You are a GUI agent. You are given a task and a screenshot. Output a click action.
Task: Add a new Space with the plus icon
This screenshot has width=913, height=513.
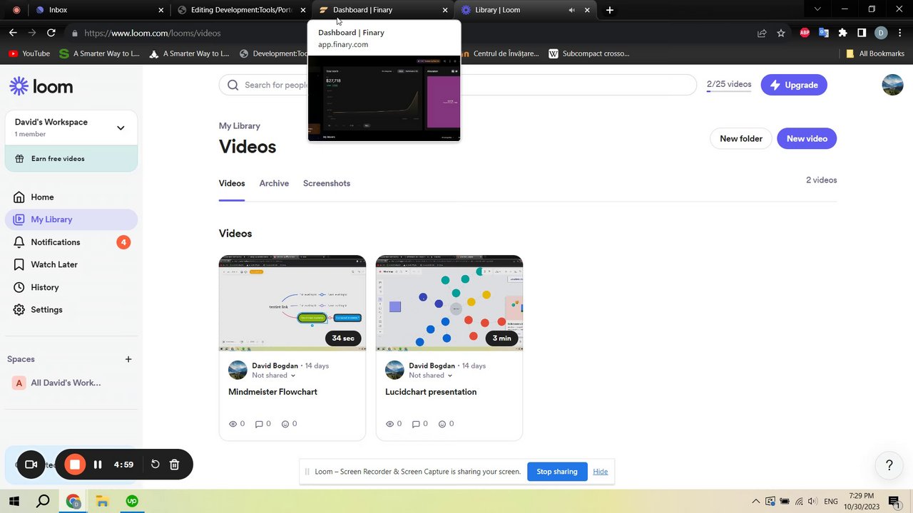[128, 359]
